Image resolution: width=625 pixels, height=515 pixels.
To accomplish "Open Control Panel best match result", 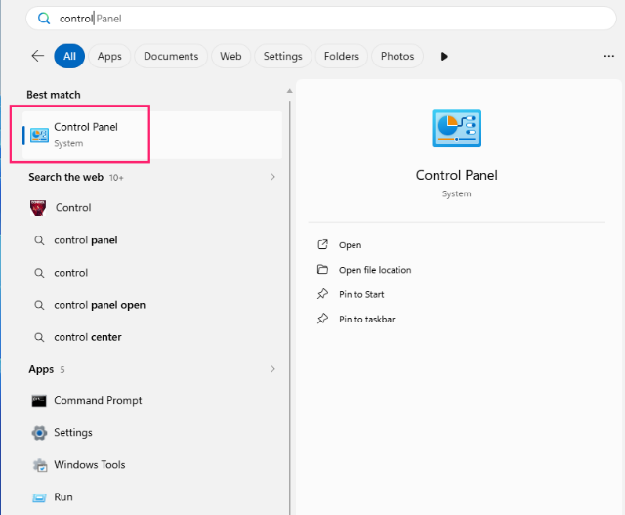I will point(152,135).
